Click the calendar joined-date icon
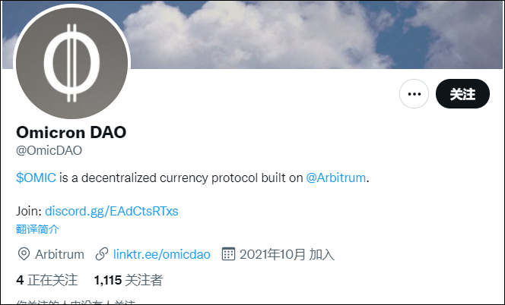The width and height of the screenshot is (505, 305). [x=228, y=254]
